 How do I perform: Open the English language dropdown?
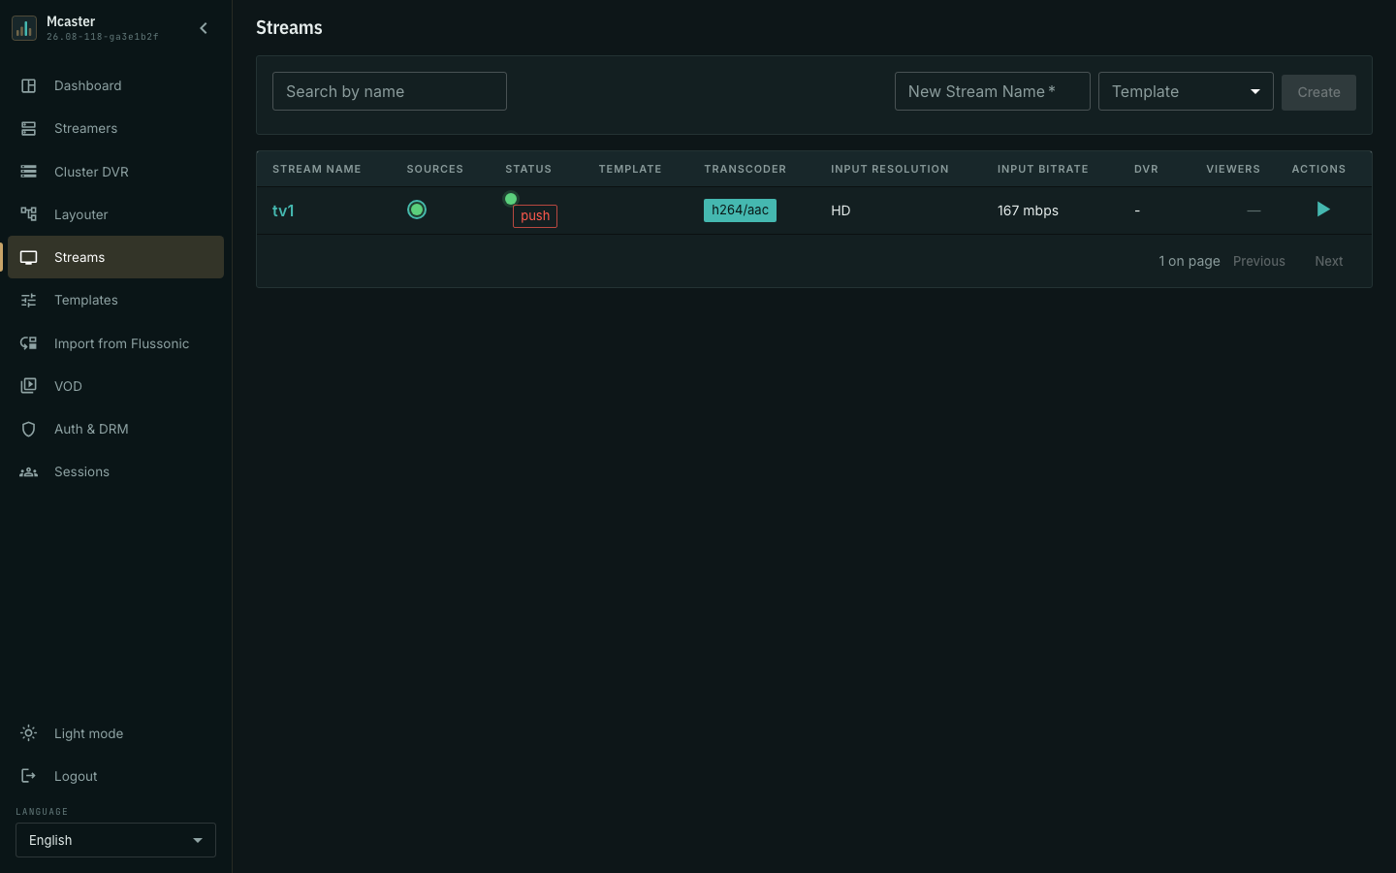(115, 840)
